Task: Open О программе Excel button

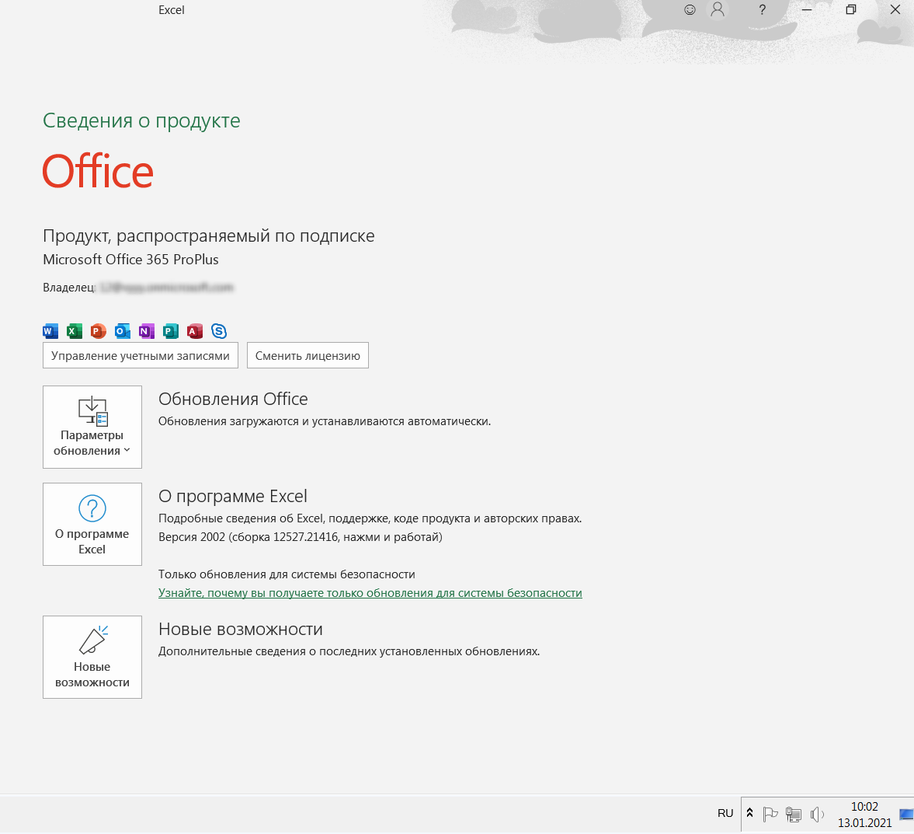Action: 92,524
